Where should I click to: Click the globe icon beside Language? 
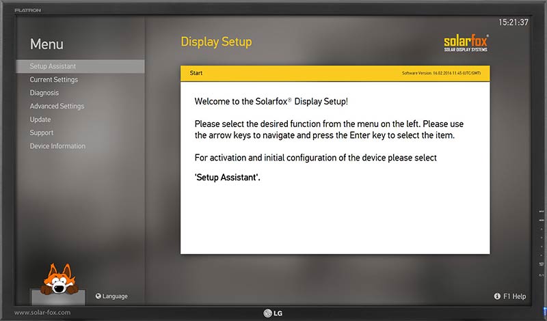coord(98,296)
